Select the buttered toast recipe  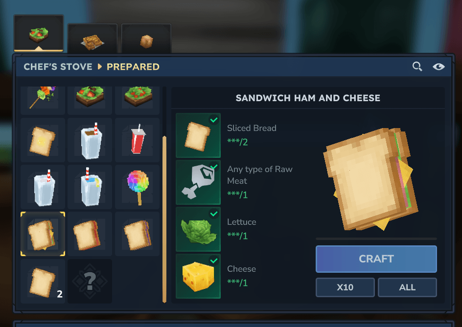click(x=43, y=140)
